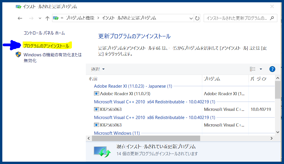Select KB2565063 under the x64 Redistributable
The height and width of the screenshot is (164, 284).
[x=111, y=109]
